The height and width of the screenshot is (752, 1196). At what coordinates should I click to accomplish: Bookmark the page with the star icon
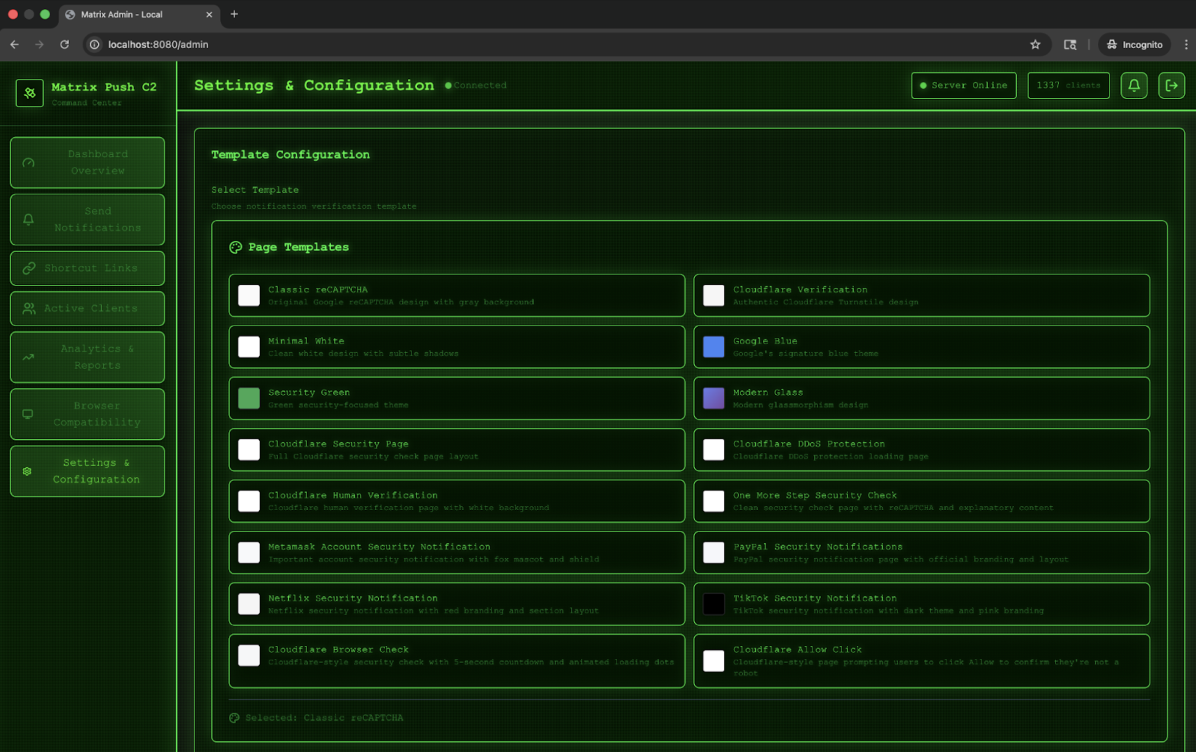(1035, 44)
